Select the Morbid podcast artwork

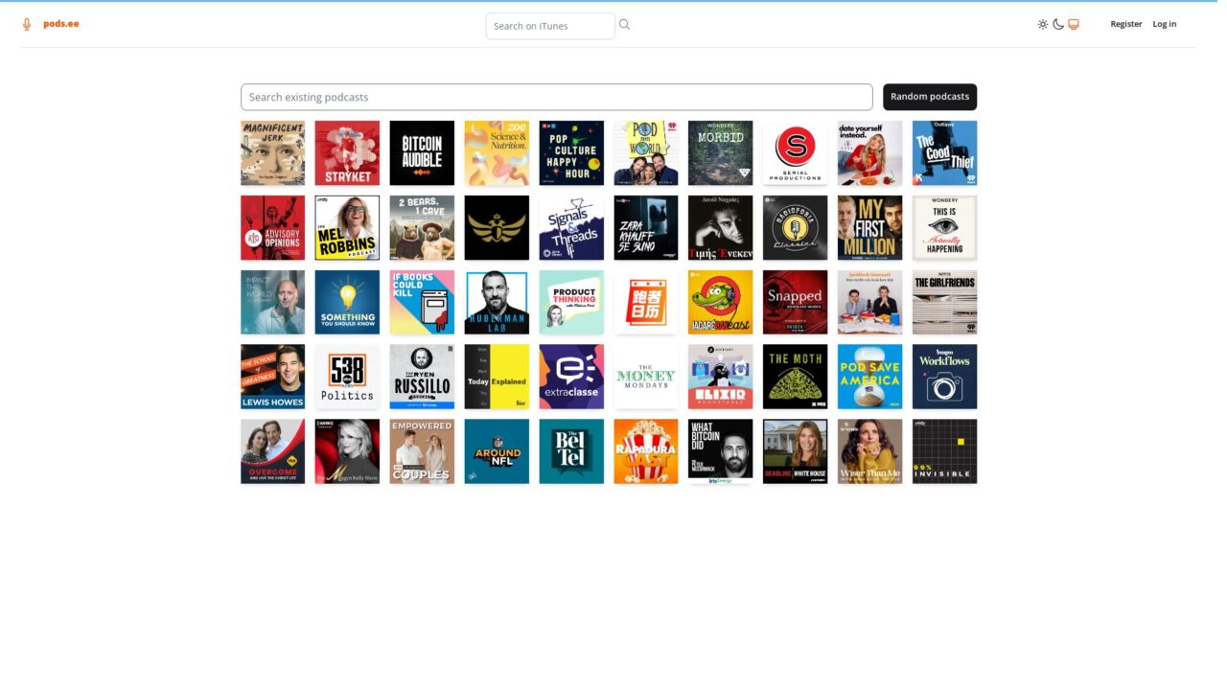click(720, 152)
